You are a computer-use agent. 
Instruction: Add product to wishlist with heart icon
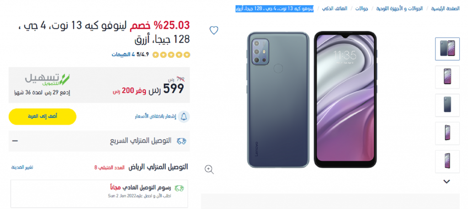click(214, 31)
